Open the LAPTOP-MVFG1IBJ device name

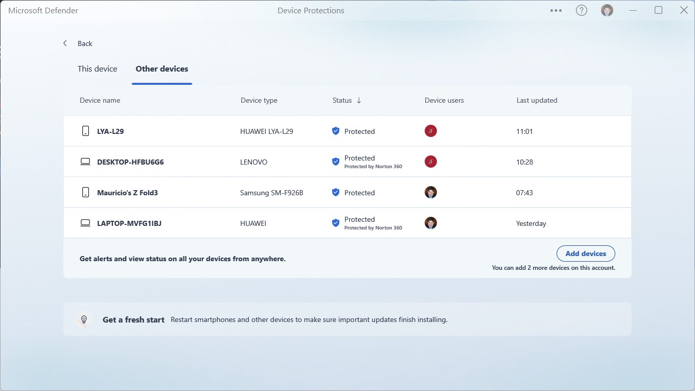129,223
